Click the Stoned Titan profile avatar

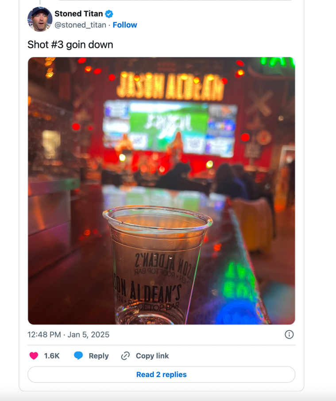pos(40,19)
